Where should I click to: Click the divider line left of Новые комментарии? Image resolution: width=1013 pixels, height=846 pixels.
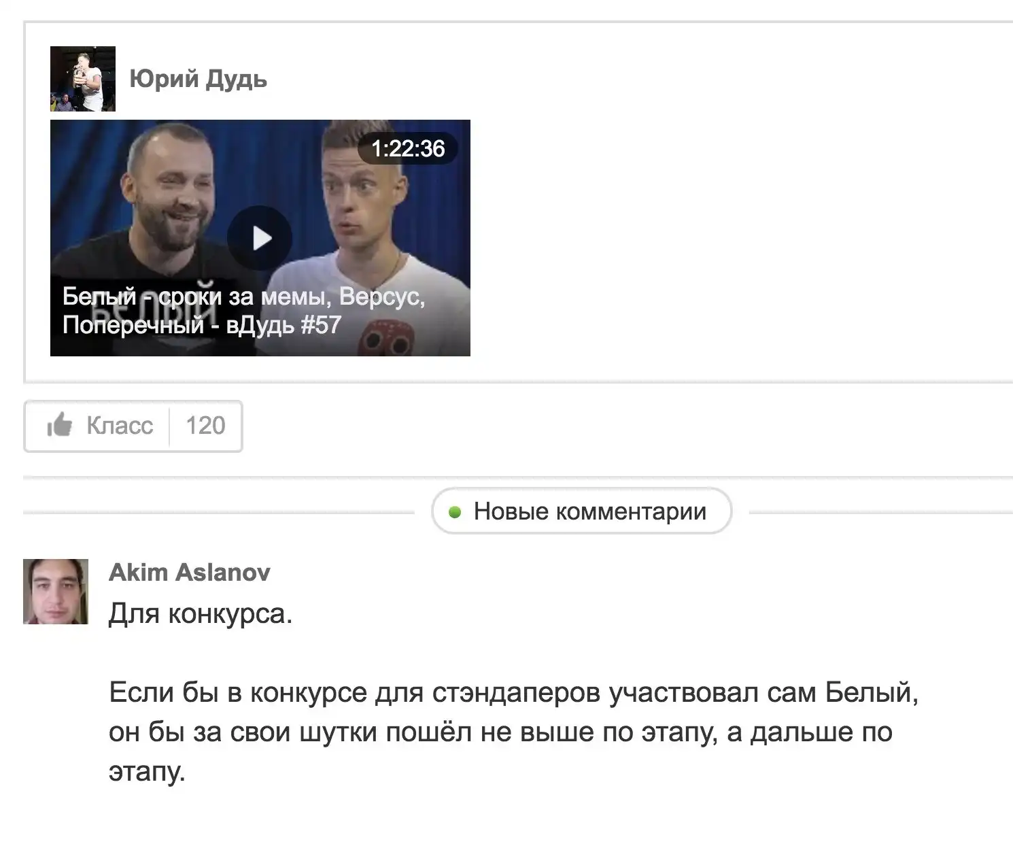pos(219,511)
